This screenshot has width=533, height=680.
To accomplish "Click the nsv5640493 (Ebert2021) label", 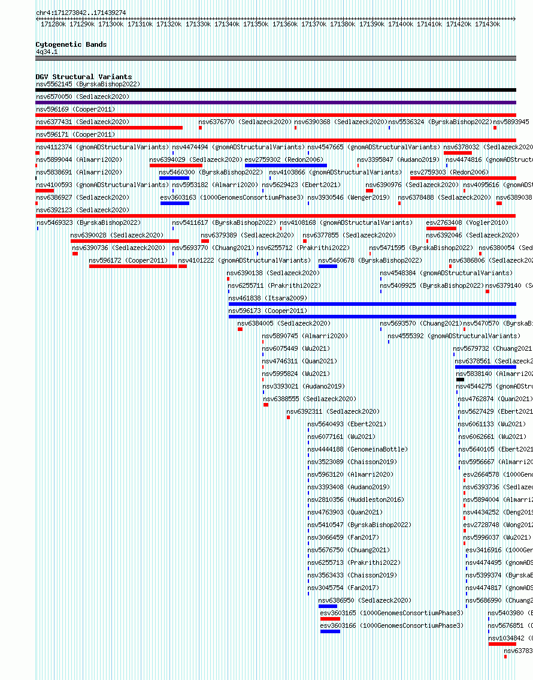I will (x=347, y=424).
